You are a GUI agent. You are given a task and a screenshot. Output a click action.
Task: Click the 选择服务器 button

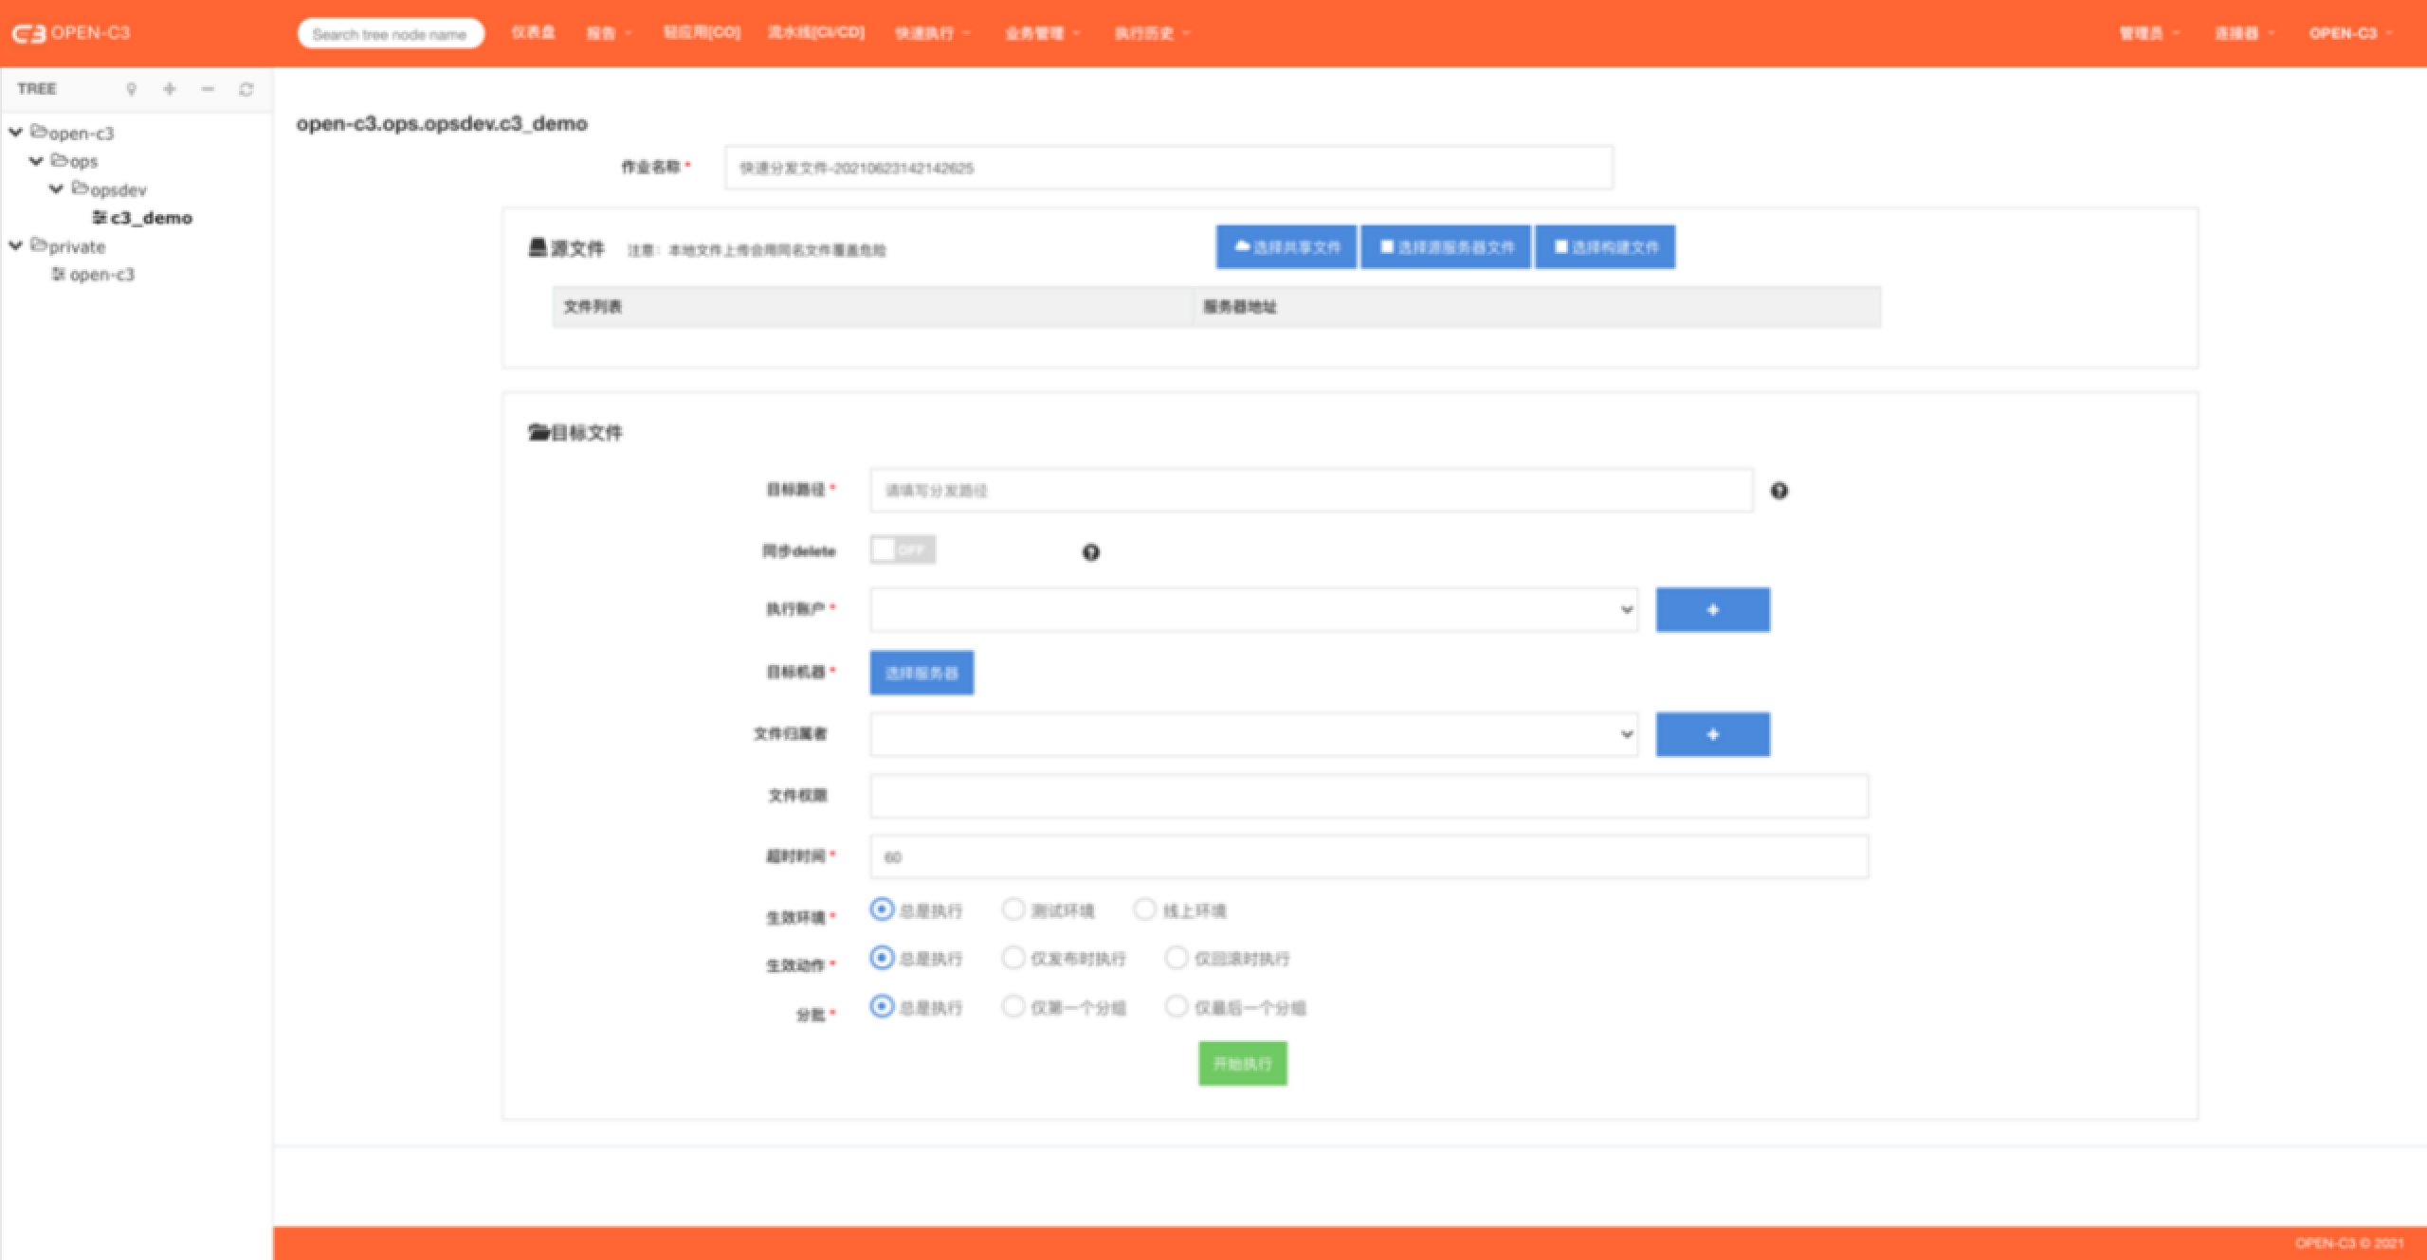point(922,673)
